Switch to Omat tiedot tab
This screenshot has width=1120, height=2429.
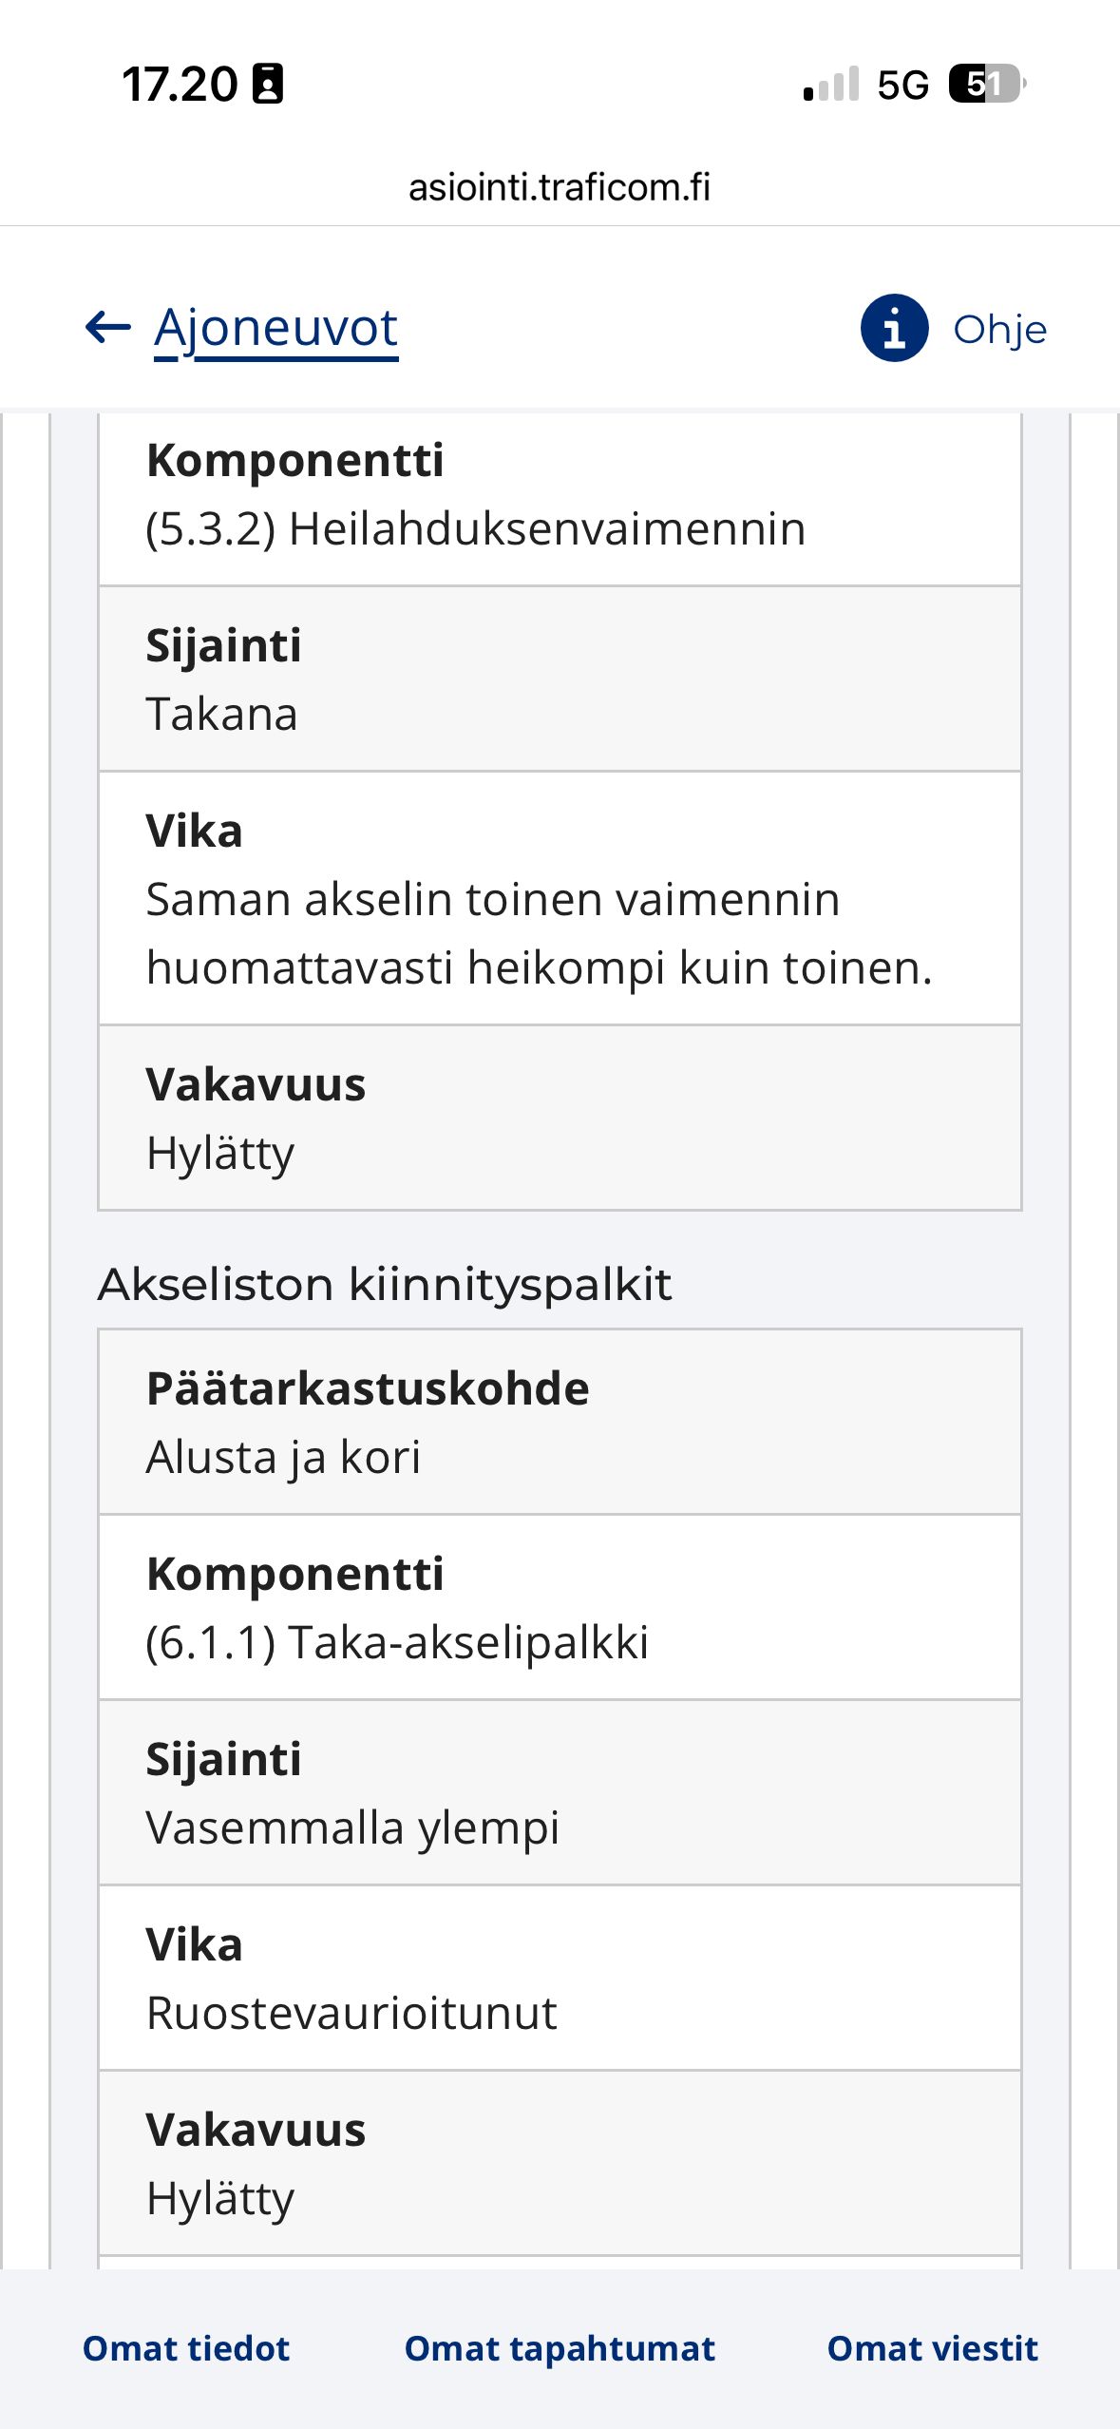coord(186,2348)
